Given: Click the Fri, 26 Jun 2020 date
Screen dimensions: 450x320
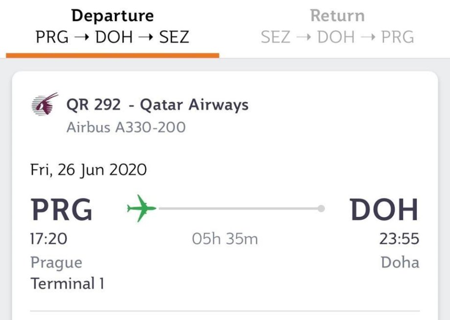Looking at the screenshot, I should pos(89,170).
